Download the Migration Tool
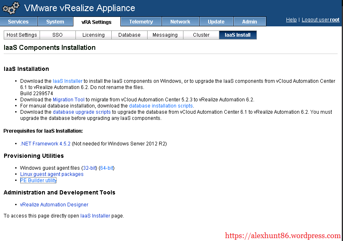Viewport: 343px width, 241px height. (68, 100)
